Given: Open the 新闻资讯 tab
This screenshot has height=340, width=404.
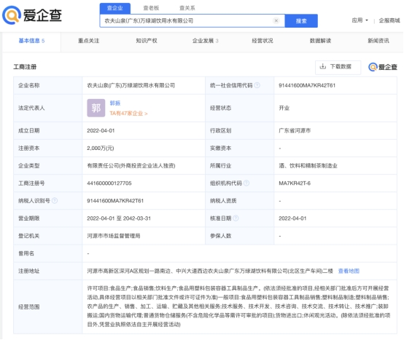Looking at the screenshot, I should pyautogui.click(x=378, y=41).
